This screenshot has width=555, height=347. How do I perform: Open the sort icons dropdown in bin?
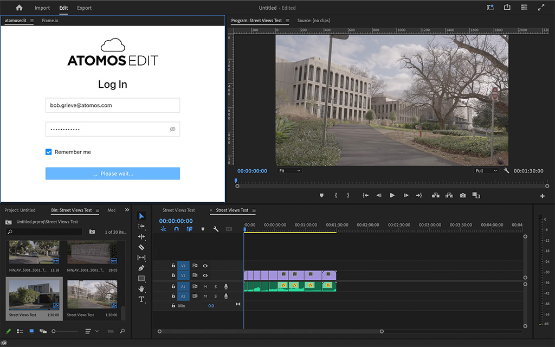(91, 331)
